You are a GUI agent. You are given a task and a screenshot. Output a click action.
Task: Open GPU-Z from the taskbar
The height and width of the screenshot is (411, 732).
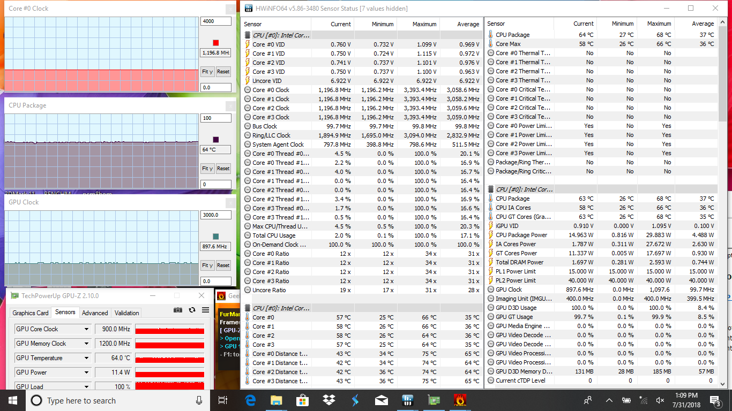tap(433, 400)
